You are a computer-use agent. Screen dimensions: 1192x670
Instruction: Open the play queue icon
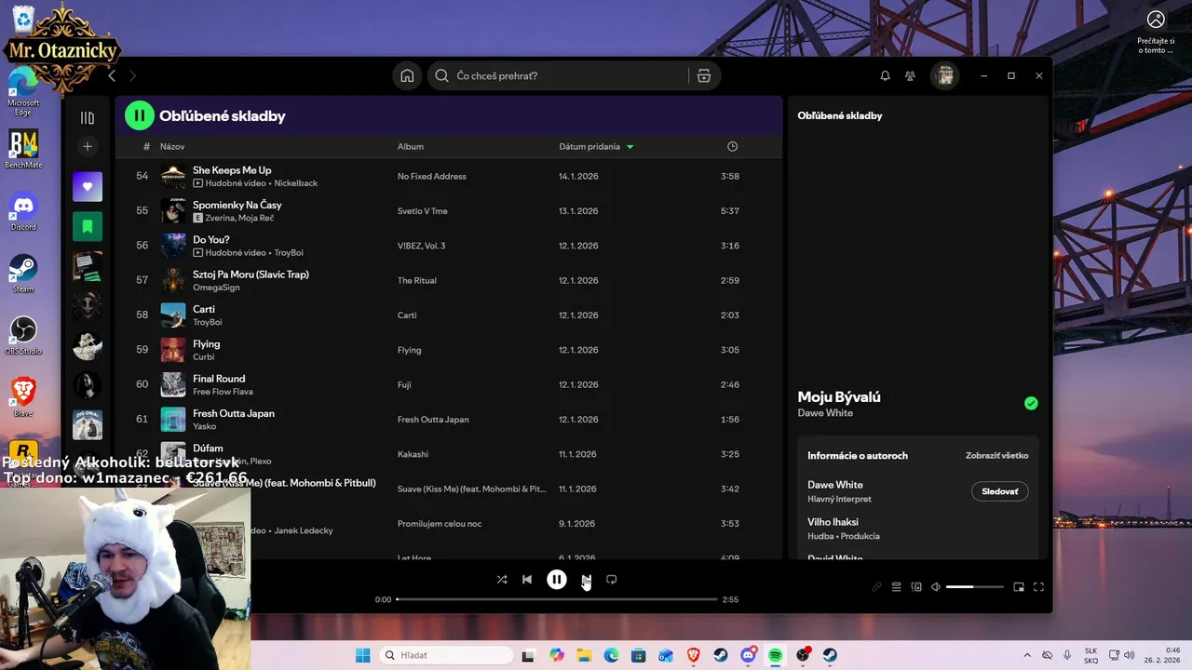897,587
